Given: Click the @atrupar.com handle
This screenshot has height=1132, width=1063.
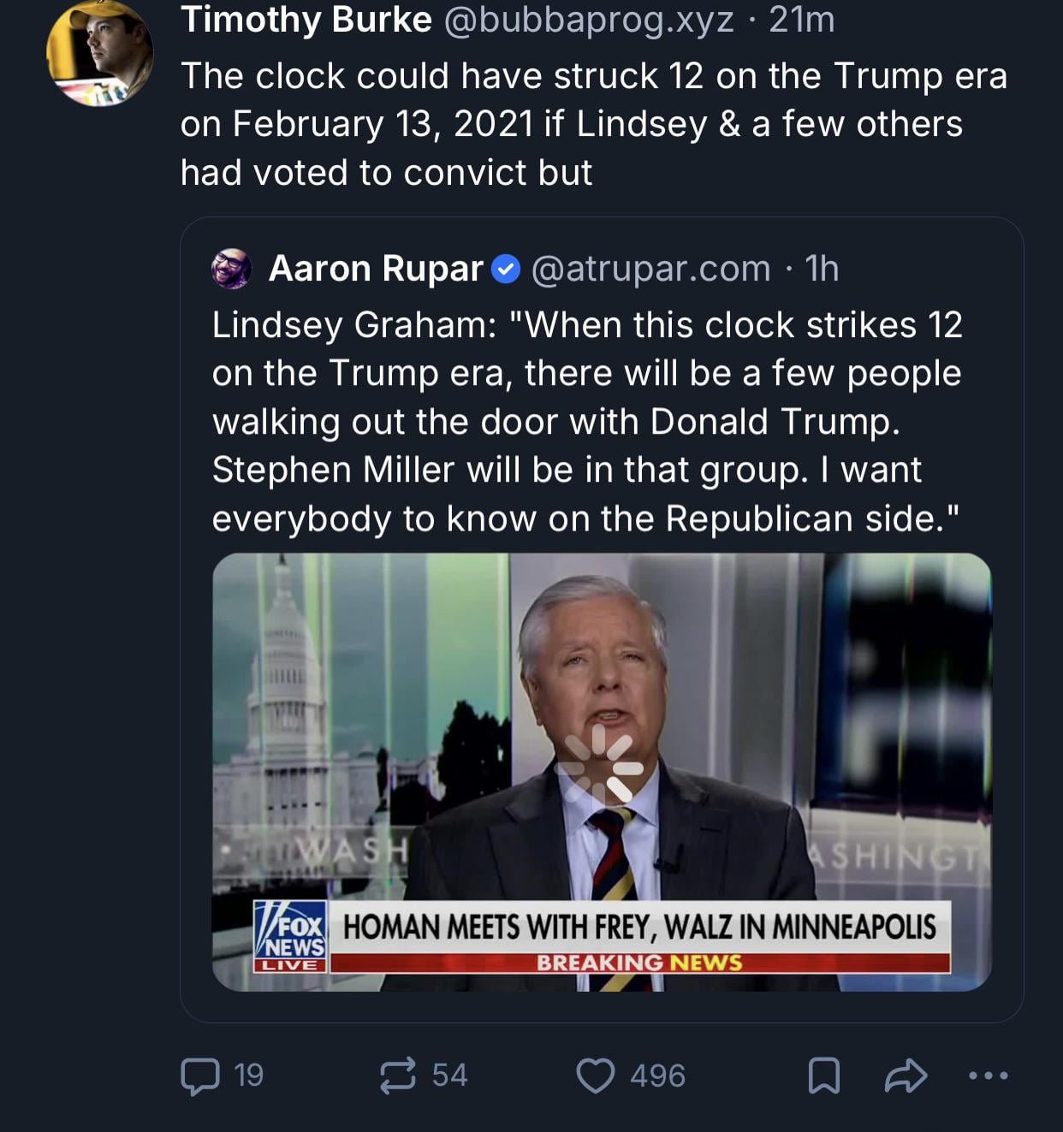Looking at the screenshot, I should pyautogui.click(x=650, y=269).
